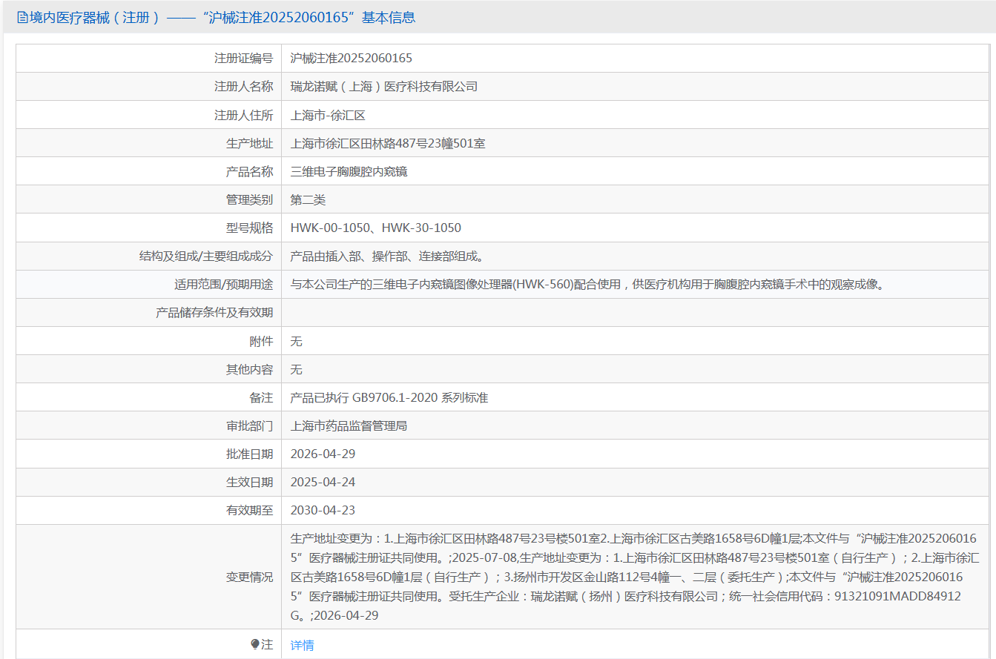Image resolution: width=996 pixels, height=659 pixels.
Task: Select remark text 产品已执行 GB9706.1-2020 系列标准
Action: click(x=389, y=397)
